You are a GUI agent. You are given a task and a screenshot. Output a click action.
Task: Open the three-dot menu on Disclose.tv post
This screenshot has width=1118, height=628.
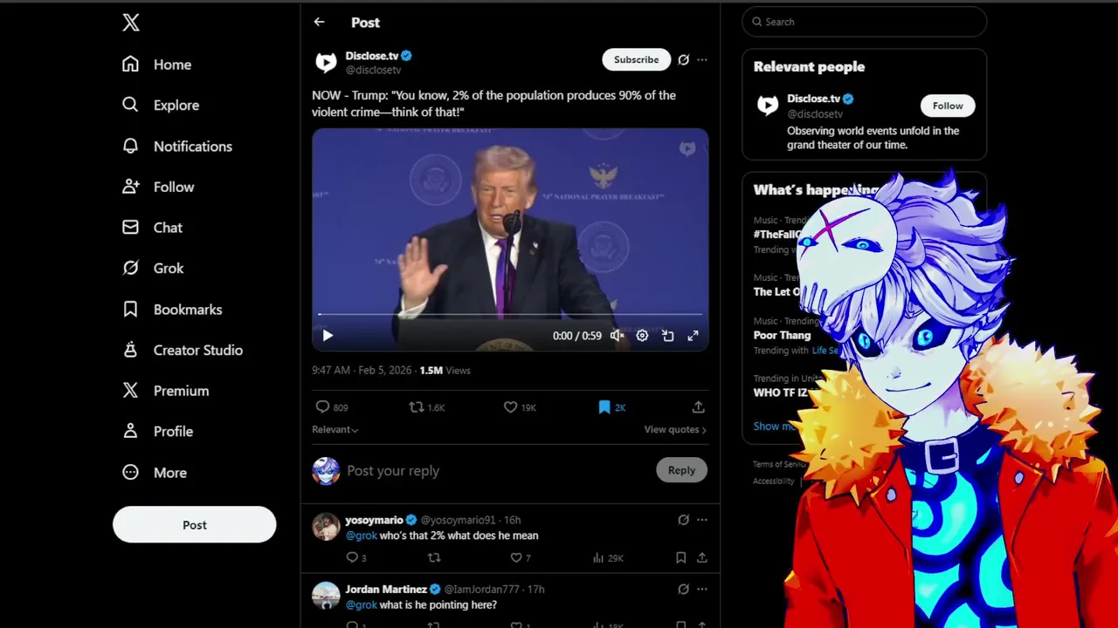point(702,59)
